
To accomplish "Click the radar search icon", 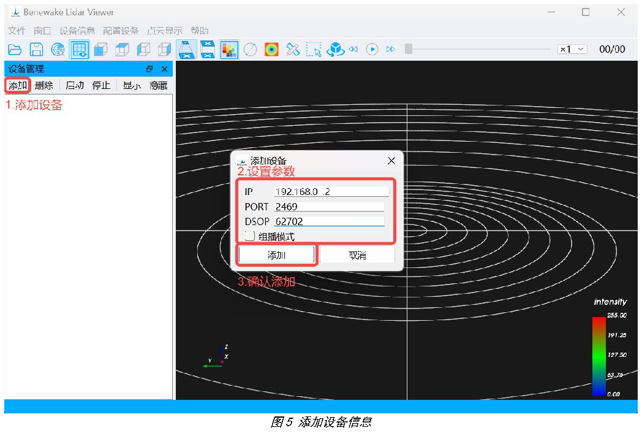I will pyautogui.click(x=58, y=50).
